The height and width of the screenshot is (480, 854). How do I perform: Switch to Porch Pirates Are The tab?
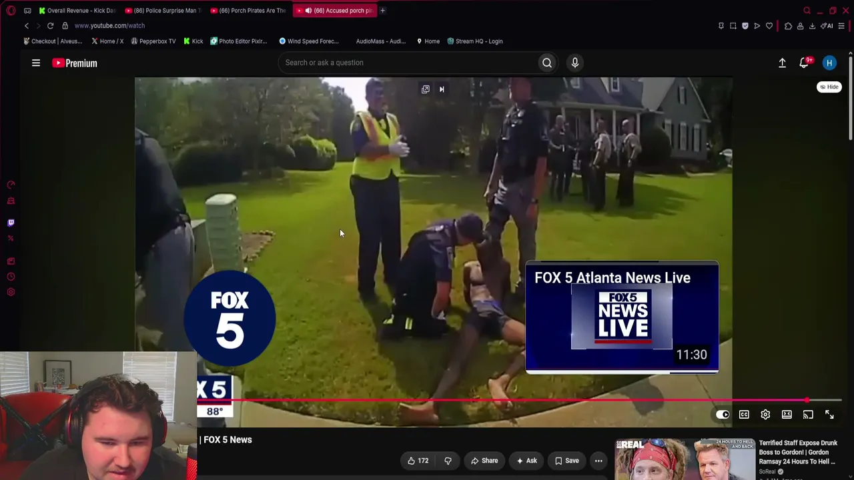pos(248,11)
